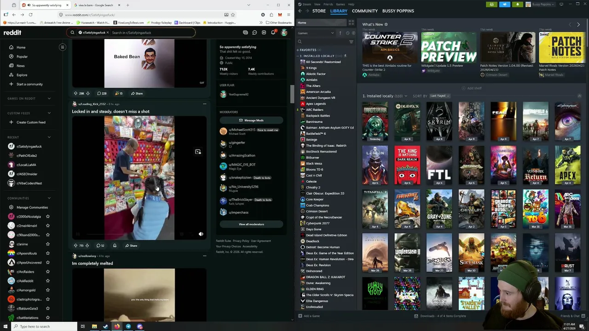Viewport: 589px width, 331px height.
Task: Toggle Steam sort by recent activity clock
Action: (347, 33)
